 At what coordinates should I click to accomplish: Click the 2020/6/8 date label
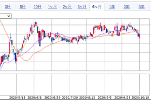[x=34, y=97]
